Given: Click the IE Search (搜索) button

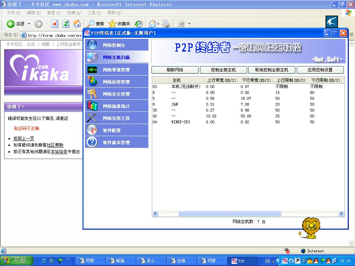Looking at the screenshot, I should pos(96,24).
